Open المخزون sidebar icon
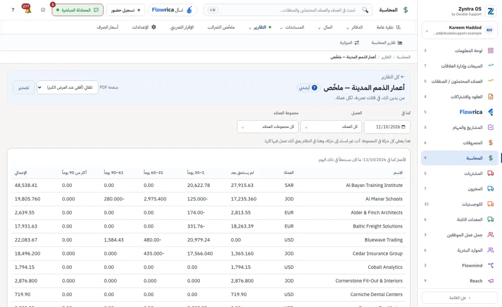Viewport: 502px width, 307px height. [490, 188]
